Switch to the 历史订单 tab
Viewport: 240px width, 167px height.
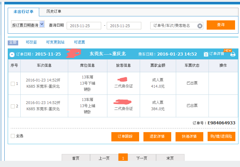click(54, 12)
